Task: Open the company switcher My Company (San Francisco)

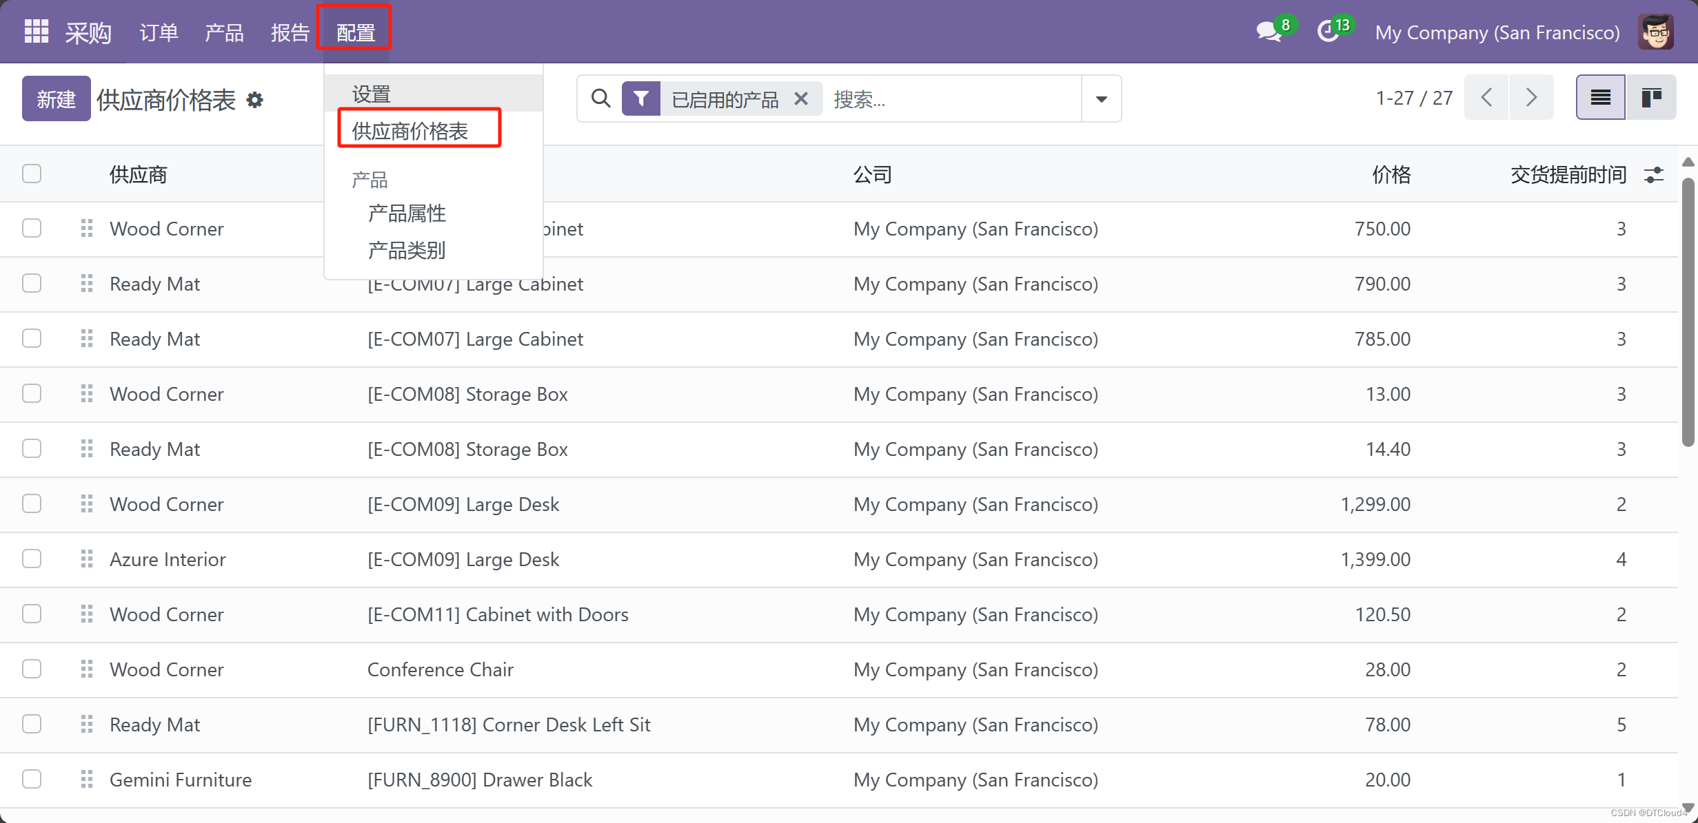Action: 1497,32
